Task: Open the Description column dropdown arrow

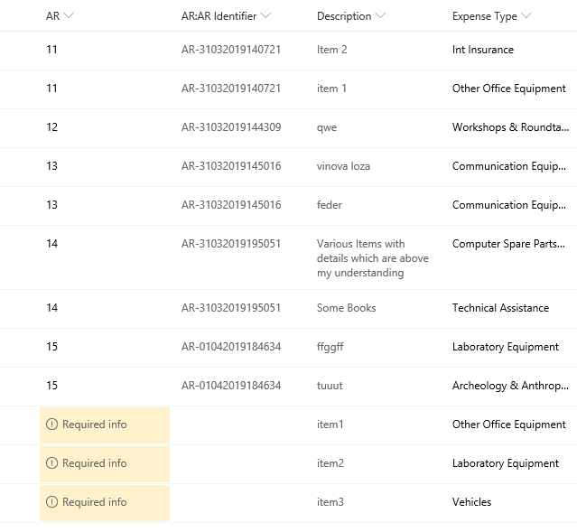Action: tap(380, 16)
